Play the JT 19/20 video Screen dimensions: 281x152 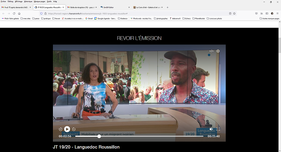(67, 129)
